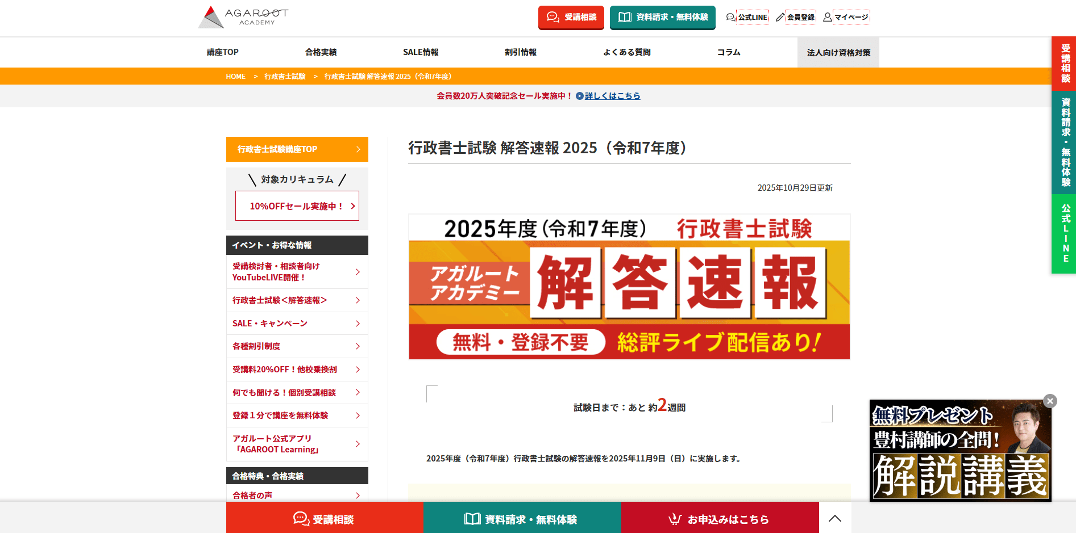This screenshot has height=533, width=1076.
Task: Click the green 資料請求・無料体験 header button
Action: [x=662, y=17]
